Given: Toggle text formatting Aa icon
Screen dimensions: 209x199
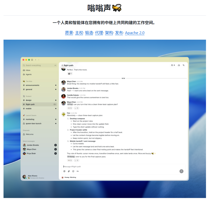Looking at the screenshot, I should (78, 171).
